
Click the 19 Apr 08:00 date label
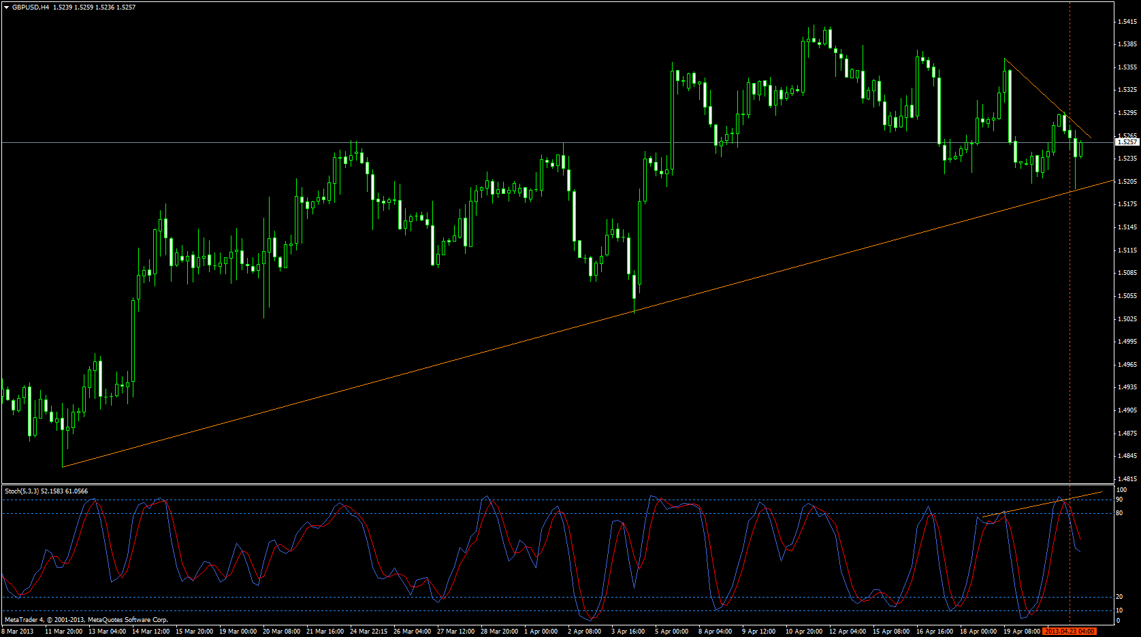(x=1022, y=632)
